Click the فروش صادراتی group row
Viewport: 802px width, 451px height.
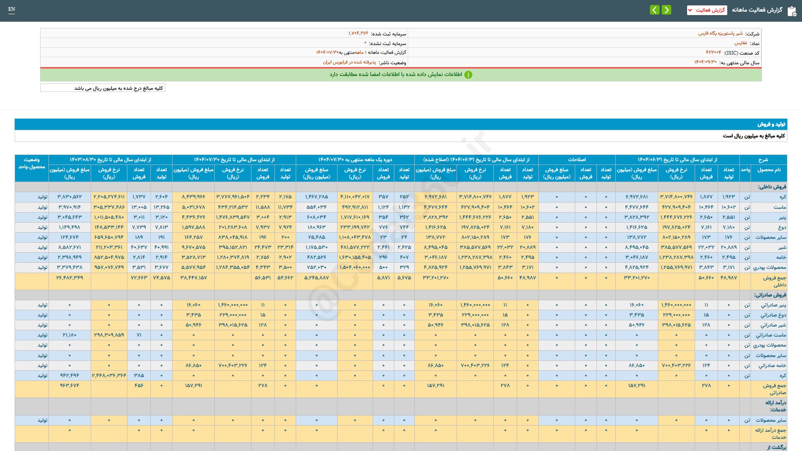(x=770, y=295)
